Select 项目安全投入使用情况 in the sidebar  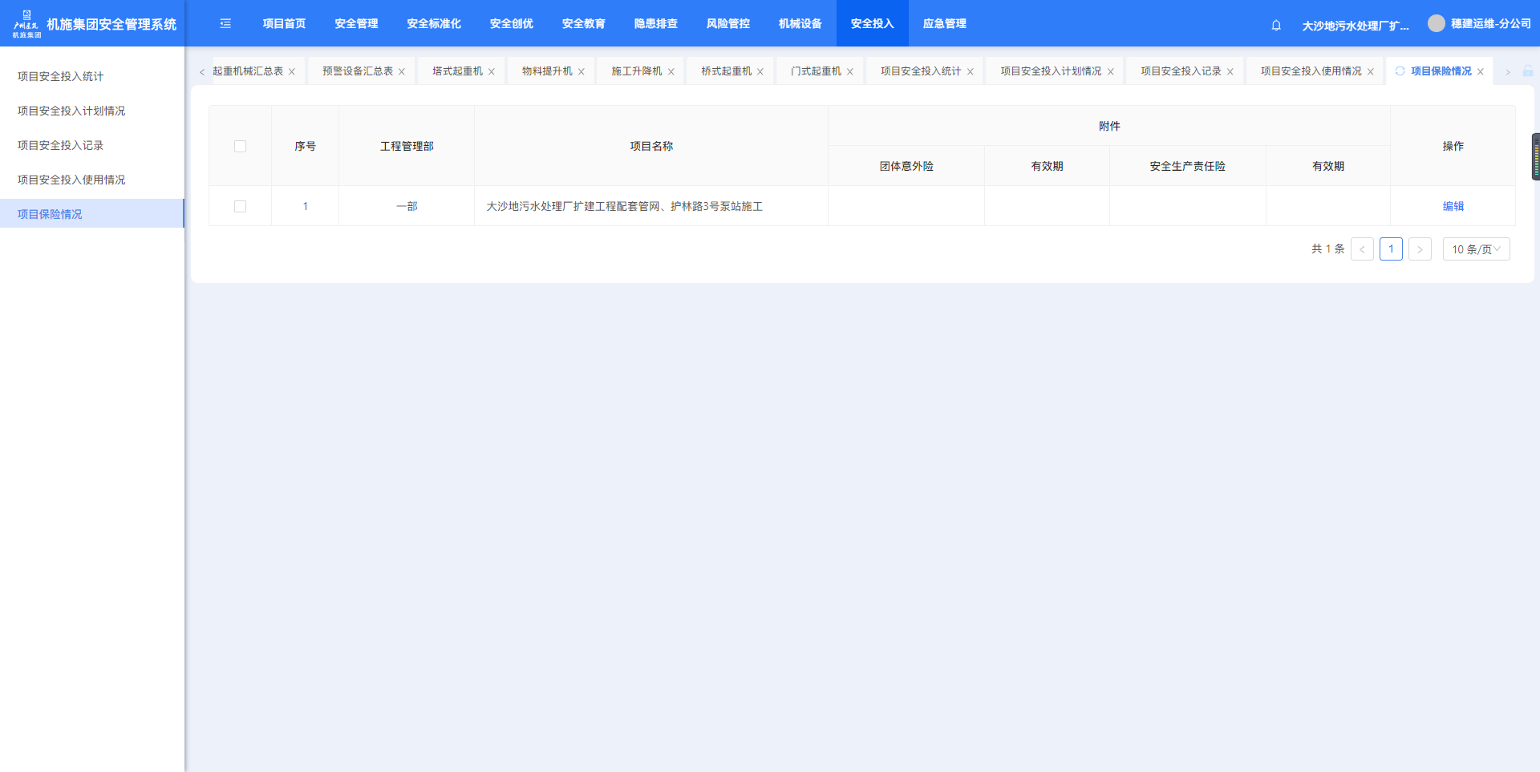point(71,180)
